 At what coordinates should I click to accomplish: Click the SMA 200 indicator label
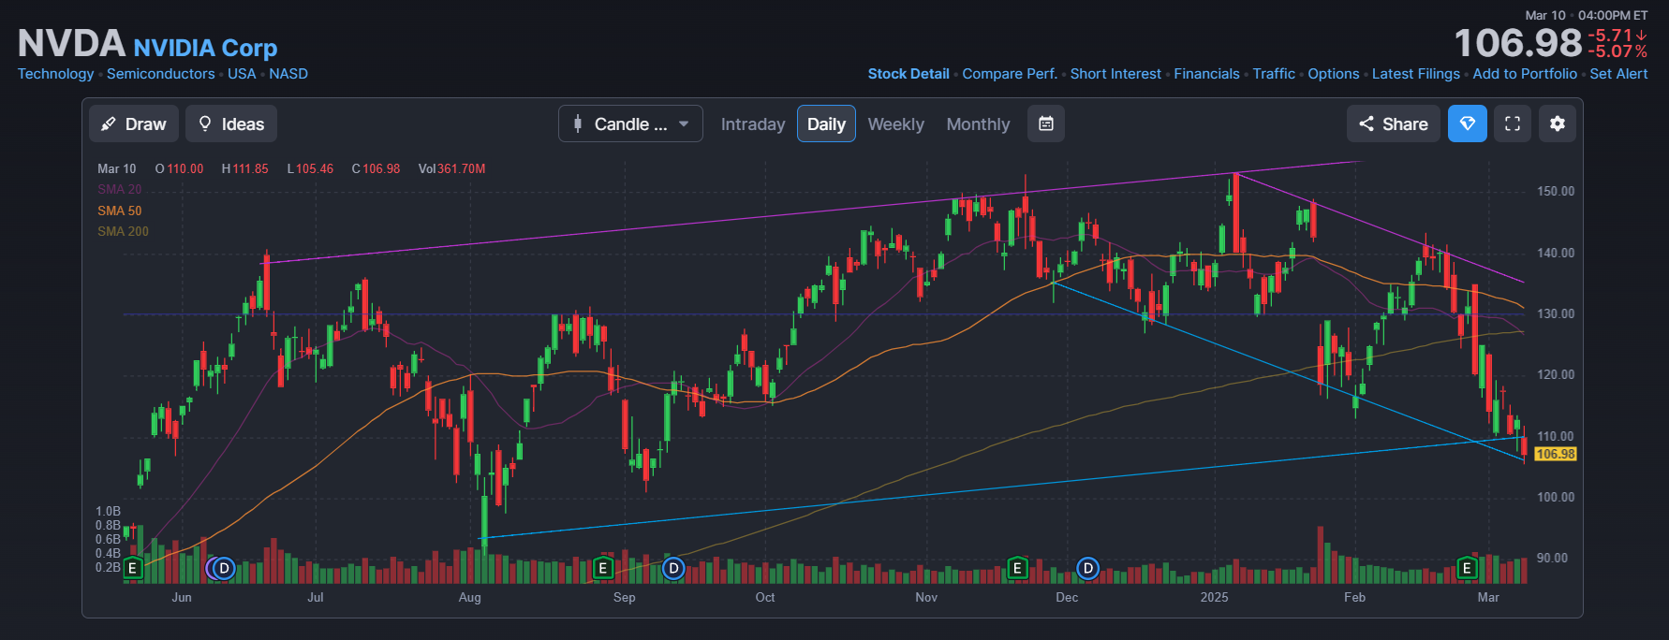123,231
